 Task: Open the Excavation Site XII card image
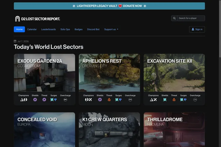(x=174, y=73)
